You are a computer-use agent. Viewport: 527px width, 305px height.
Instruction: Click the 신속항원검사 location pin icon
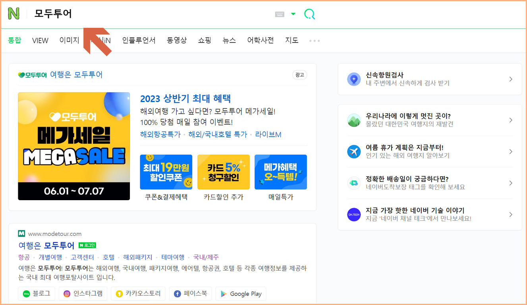click(353, 79)
